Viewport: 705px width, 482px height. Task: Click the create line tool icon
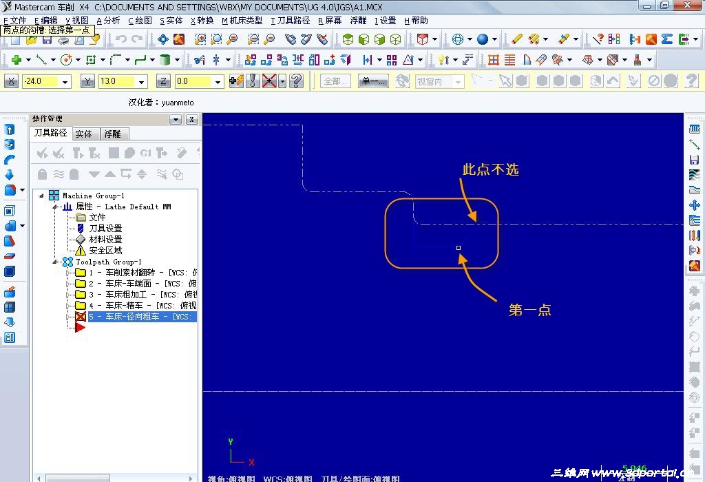pos(41,60)
